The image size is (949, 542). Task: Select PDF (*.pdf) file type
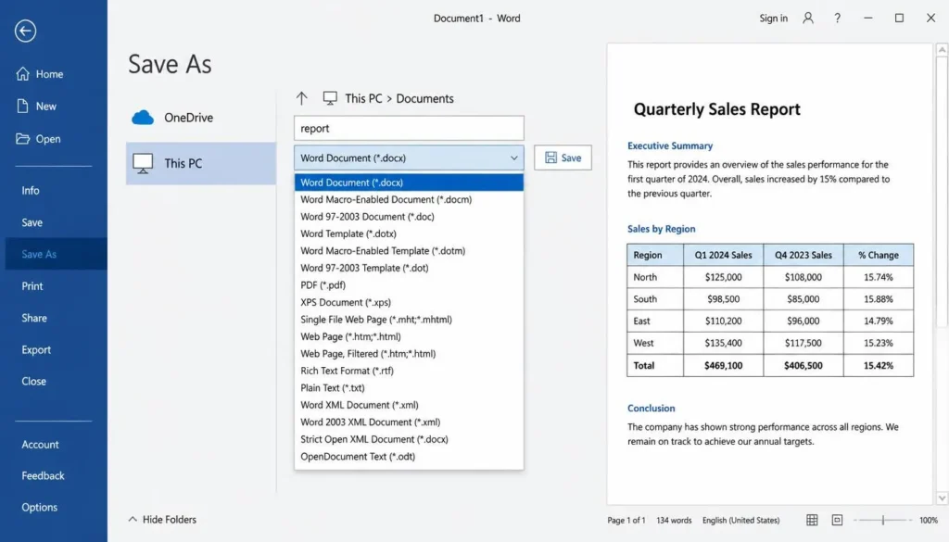[409, 285]
